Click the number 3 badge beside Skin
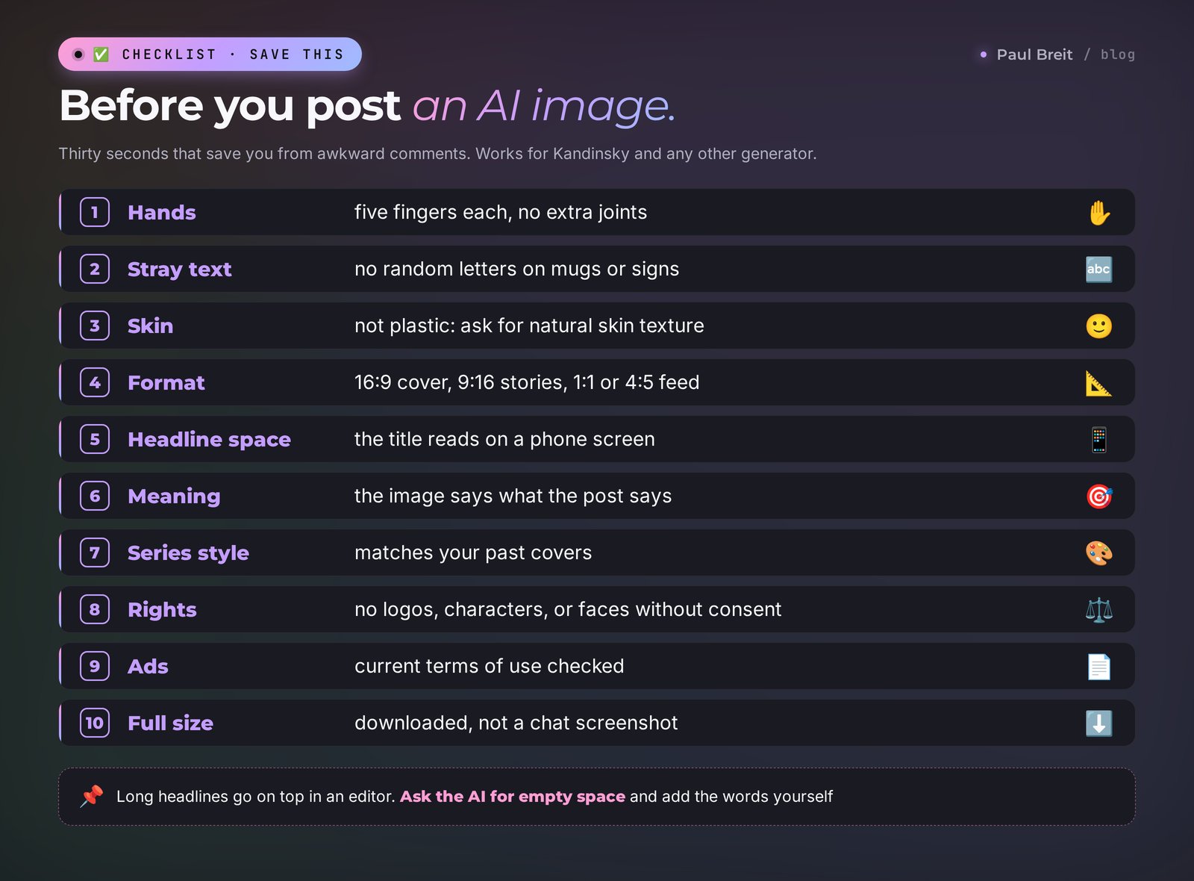The image size is (1194, 881). point(95,326)
